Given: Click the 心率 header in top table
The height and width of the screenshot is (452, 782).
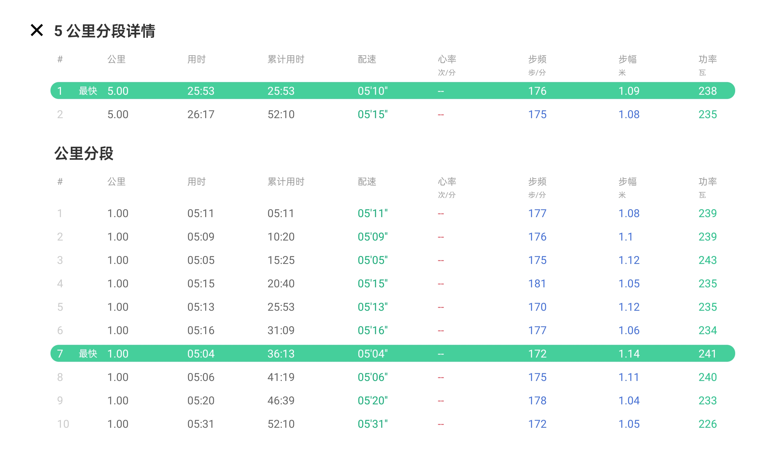Looking at the screenshot, I should click(x=447, y=59).
